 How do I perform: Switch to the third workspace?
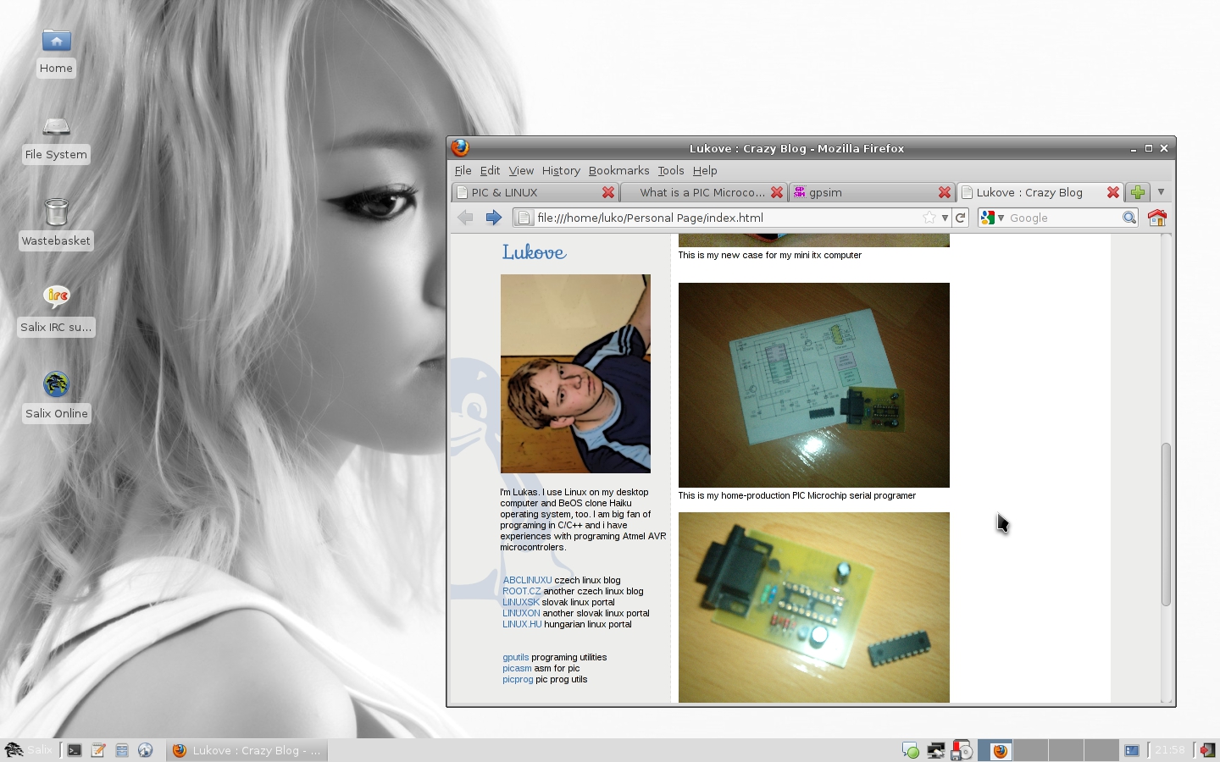1066,750
